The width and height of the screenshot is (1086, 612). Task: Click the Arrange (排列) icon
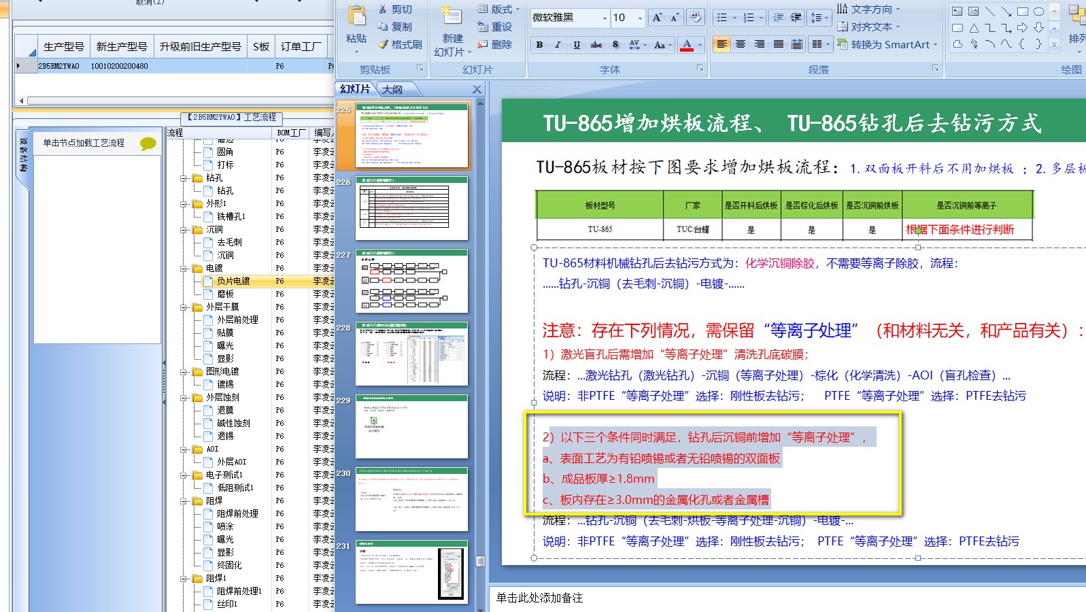point(1077,16)
